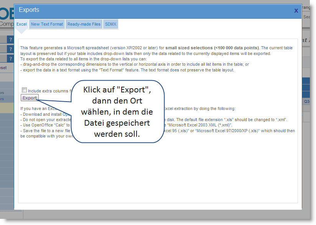The width and height of the screenshot is (316, 225).
Task: Click the yellow highlighted row behind dialog
Action: pyautogui.click(x=7, y=108)
